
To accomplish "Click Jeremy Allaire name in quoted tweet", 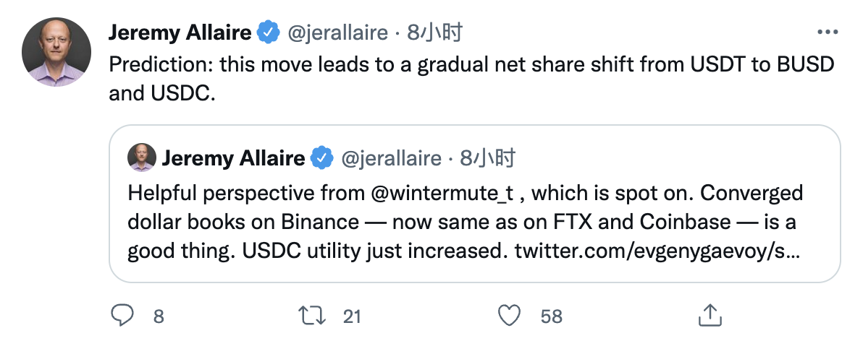I will coord(233,158).
